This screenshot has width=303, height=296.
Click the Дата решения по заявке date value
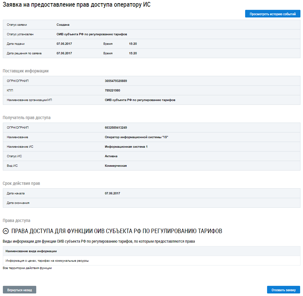[64, 53]
